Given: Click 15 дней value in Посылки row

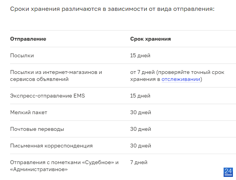Looking at the screenshot, I should point(140,56).
